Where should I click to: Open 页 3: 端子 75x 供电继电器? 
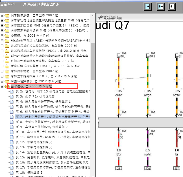(35, 97)
